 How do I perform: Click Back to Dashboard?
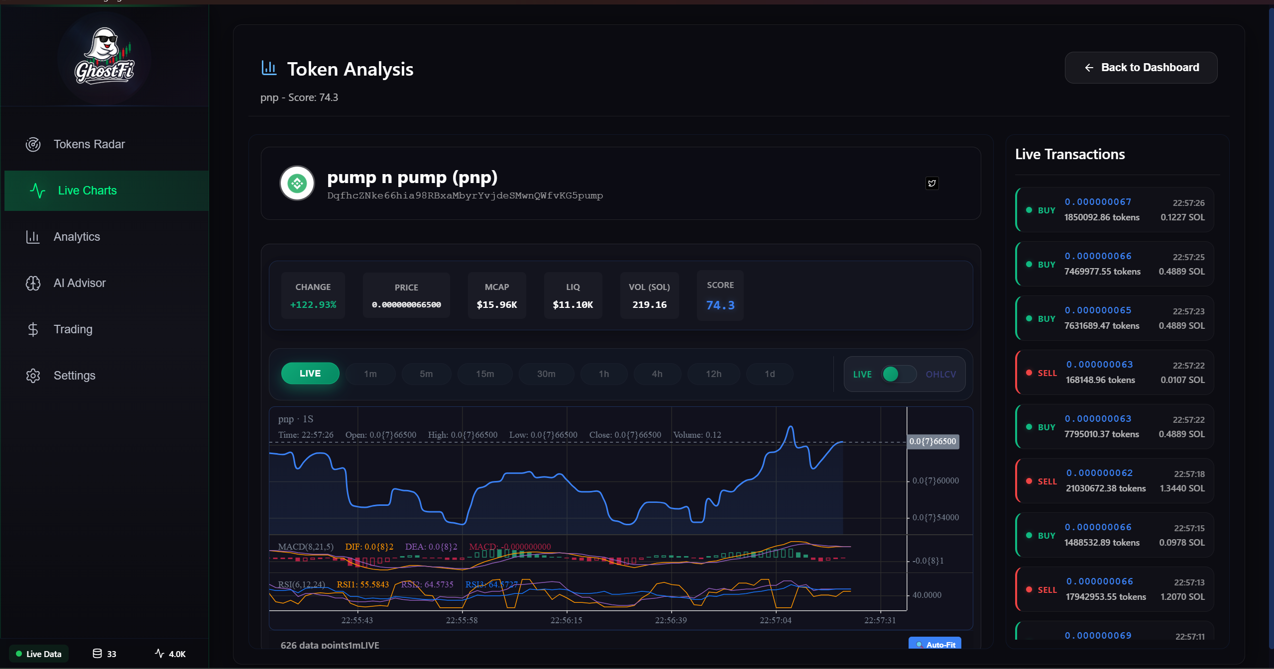1141,67
